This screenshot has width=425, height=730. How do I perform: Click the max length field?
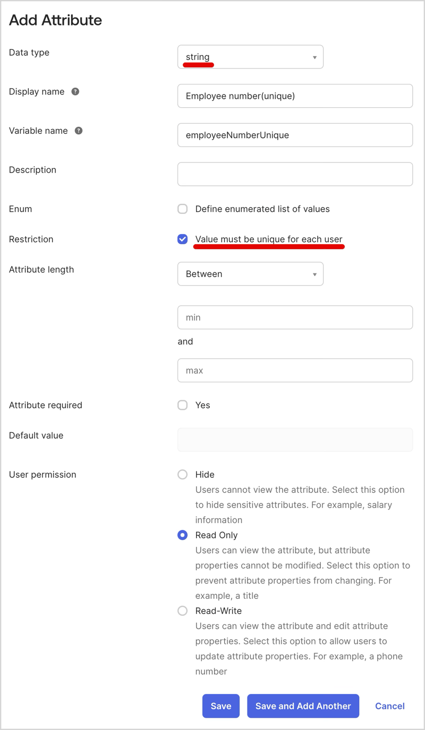295,371
